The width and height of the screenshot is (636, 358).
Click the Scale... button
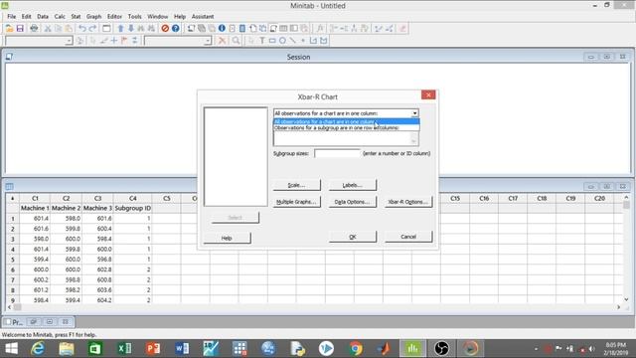296,185
